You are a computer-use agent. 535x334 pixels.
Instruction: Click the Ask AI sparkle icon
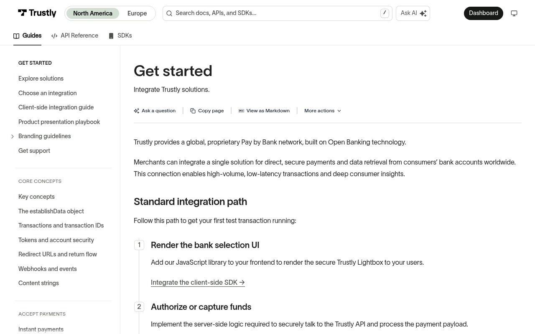coord(423,14)
